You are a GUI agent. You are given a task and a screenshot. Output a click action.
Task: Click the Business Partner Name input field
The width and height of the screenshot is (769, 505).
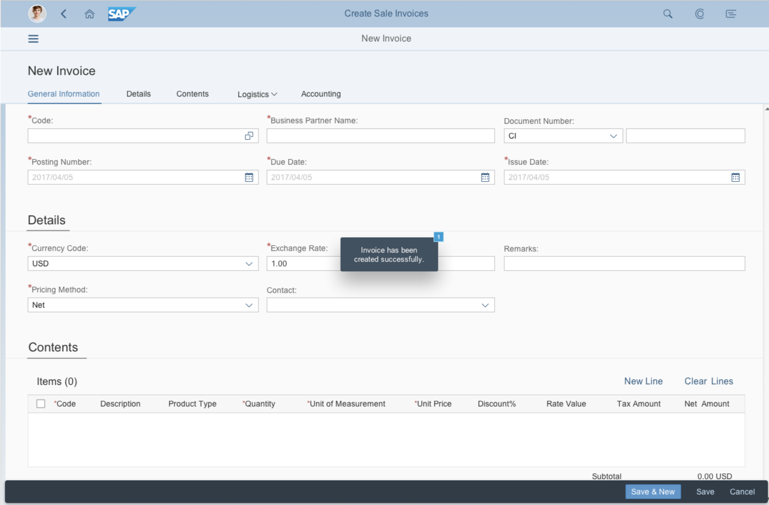click(x=380, y=136)
